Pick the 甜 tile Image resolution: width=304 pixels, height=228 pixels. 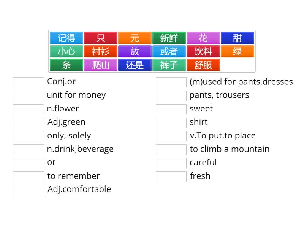coord(237,38)
